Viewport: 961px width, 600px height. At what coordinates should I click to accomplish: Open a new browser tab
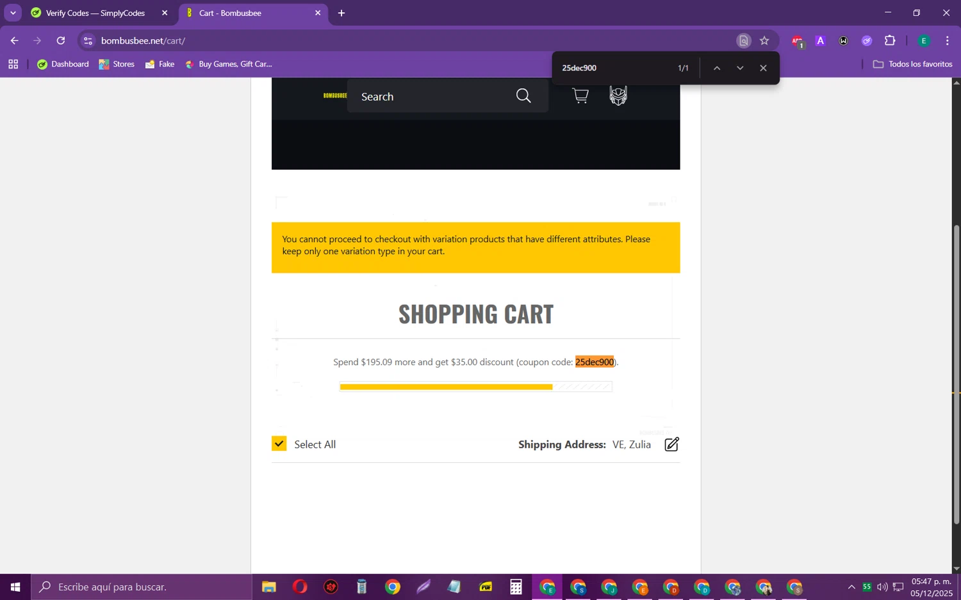(x=341, y=13)
